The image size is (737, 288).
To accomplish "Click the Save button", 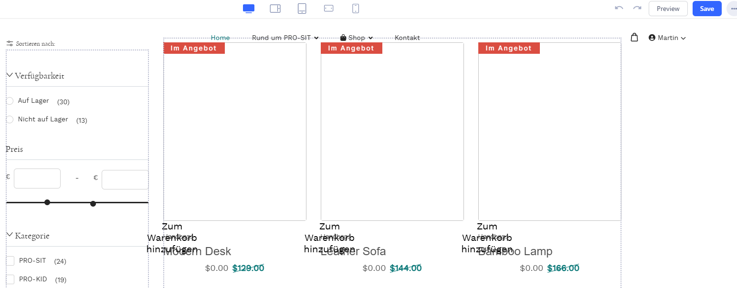I will point(706,9).
